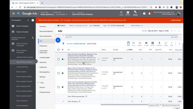Image resolution: width=193 pixels, height=109 pixels.
Task: Select Search campaigns in sidebar
Action: (x=22, y=26)
